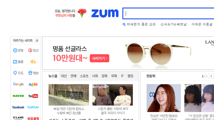Image resolution: width=214 pixels, height=120 pixels.
Task: Focus the zum search input field
Action: coord(169,13)
